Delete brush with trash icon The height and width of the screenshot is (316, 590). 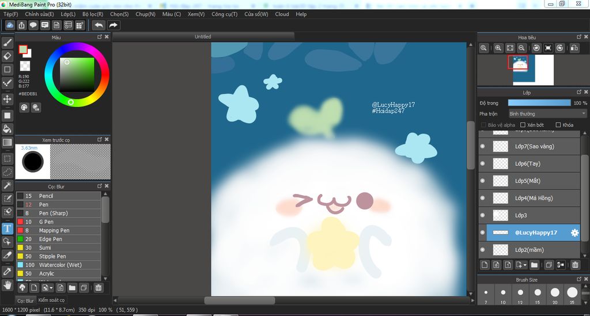click(99, 288)
